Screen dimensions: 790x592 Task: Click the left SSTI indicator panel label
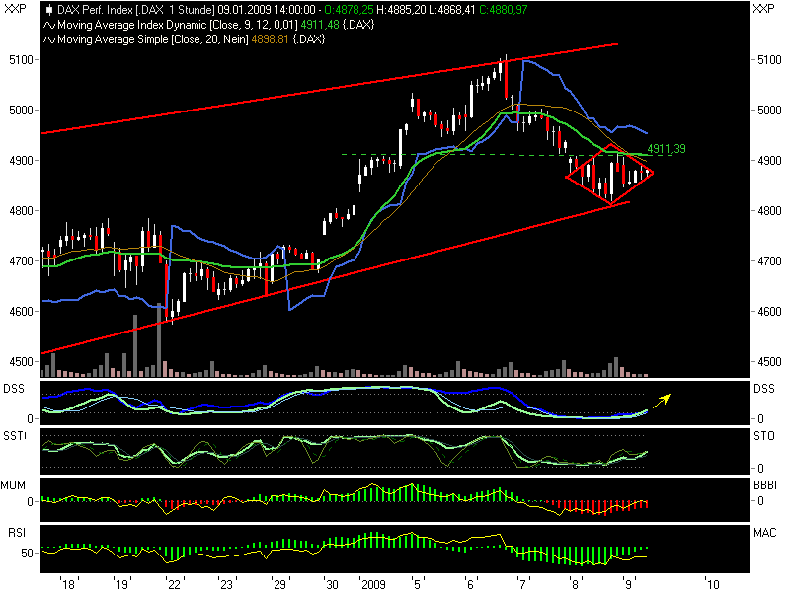tap(18, 435)
